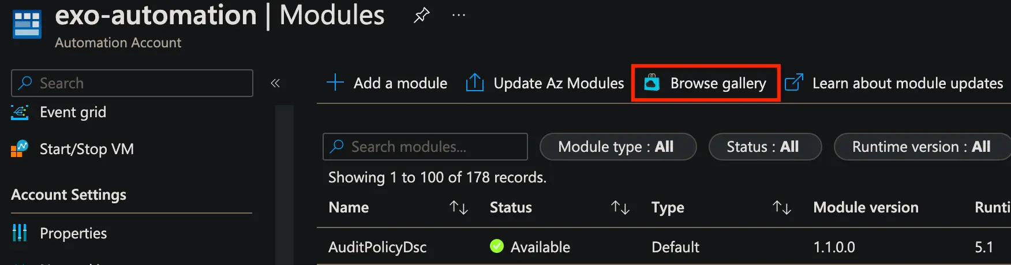Sort modules by Name column arrows
1011x265 pixels.
pyautogui.click(x=459, y=207)
